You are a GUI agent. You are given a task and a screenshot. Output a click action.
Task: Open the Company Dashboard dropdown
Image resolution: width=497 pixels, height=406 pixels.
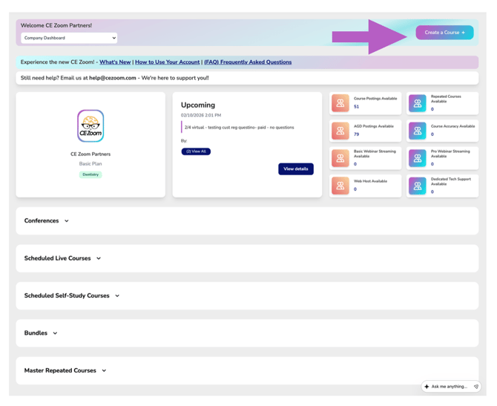(69, 38)
